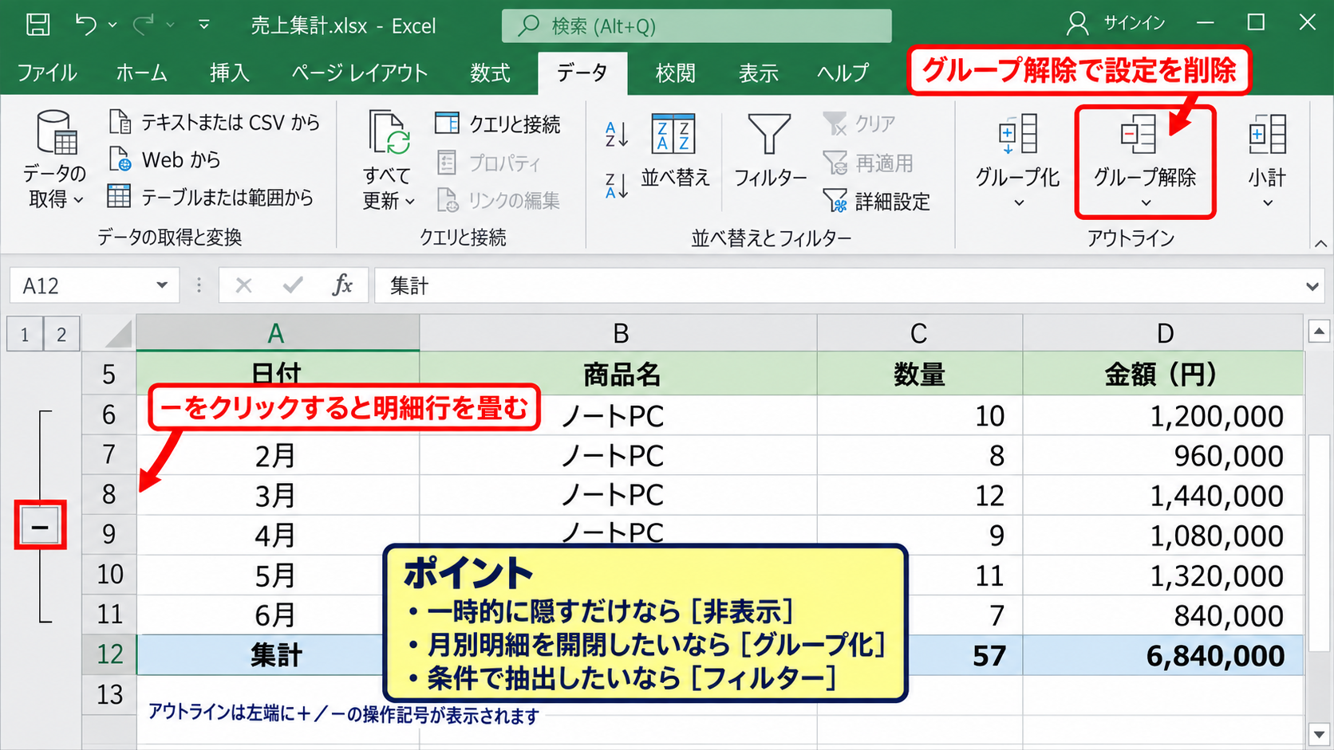This screenshot has height=750, width=1334.
Task: Switch to the 表示 tab
Action: 758,73
